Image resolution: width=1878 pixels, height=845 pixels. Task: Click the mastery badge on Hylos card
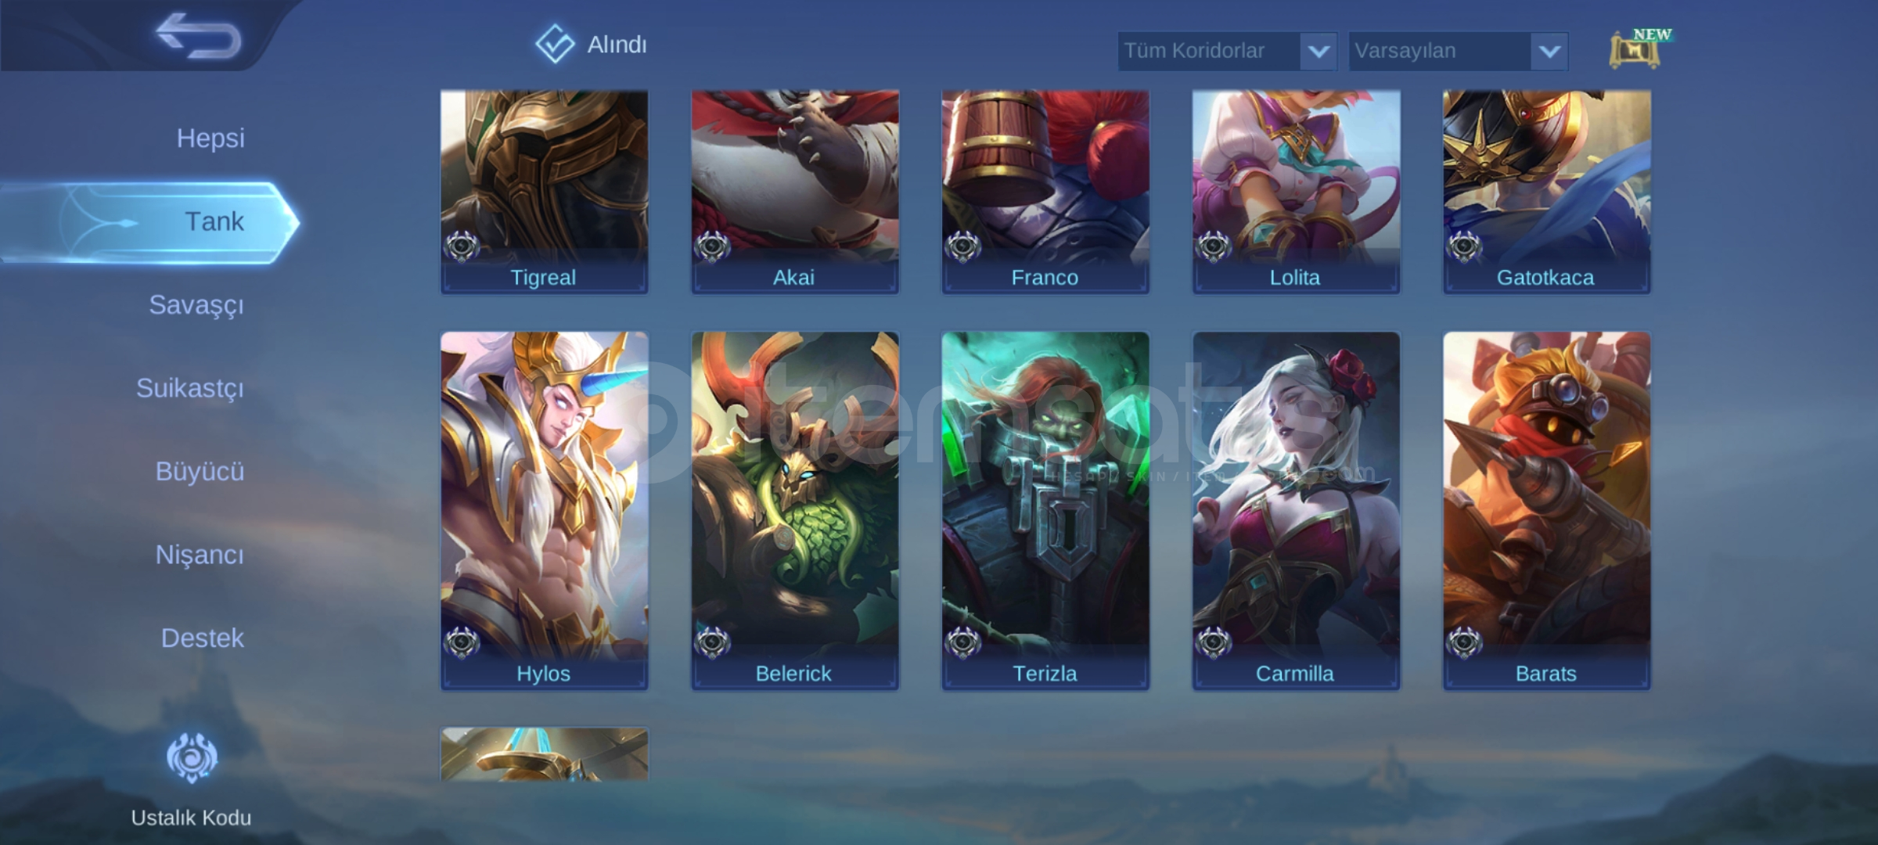point(462,643)
